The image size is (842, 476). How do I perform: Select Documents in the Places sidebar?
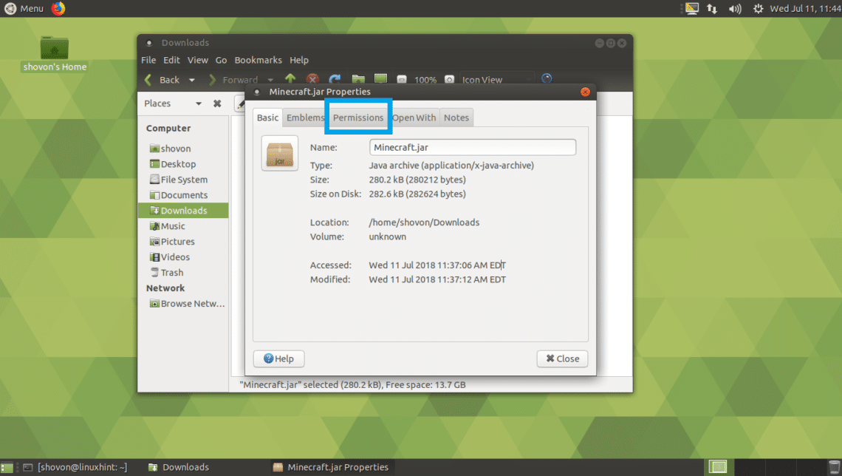pos(184,195)
